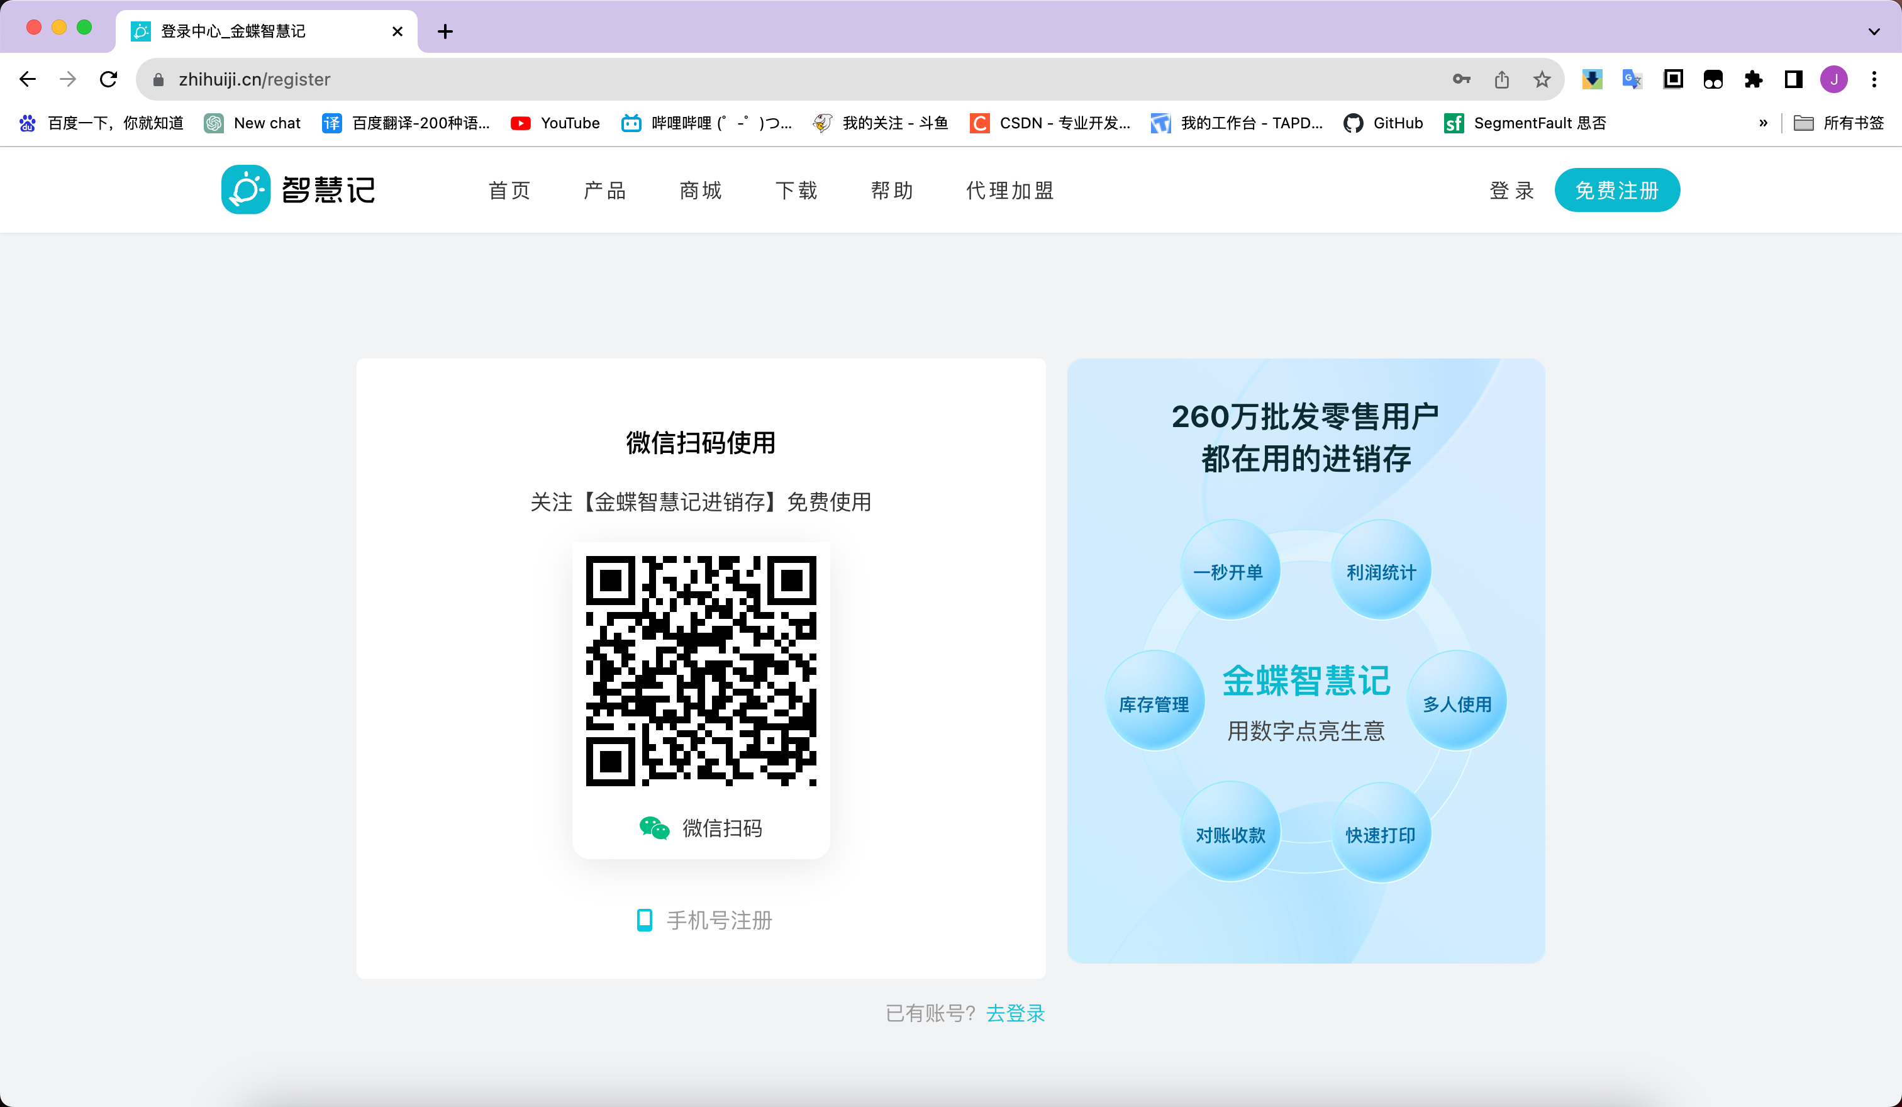Bookmark this page with the star icon
This screenshot has height=1107, width=1902.
point(1542,79)
